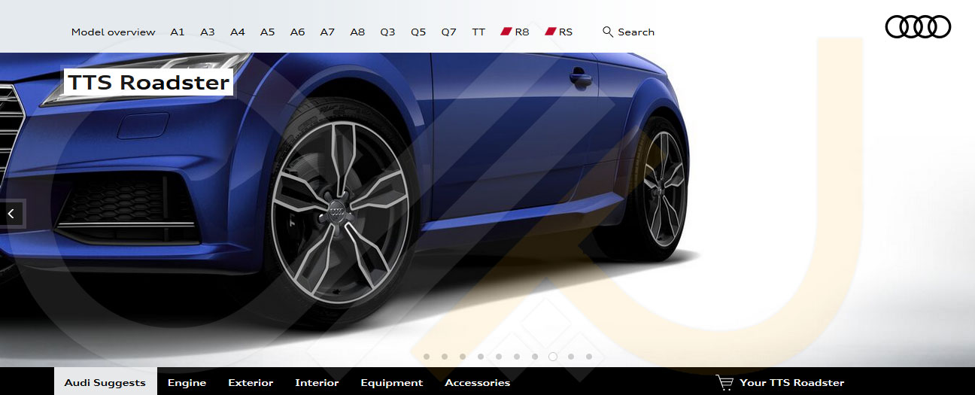The width and height of the screenshot is (975, 395).
Task: Select the A1 model link
Action: click(x=178, y=32)
